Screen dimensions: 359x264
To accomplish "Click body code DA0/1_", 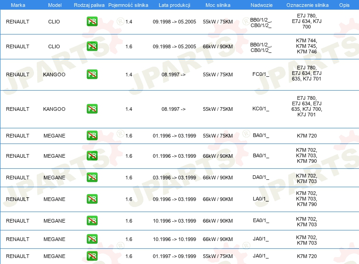I will pos(261,177).
